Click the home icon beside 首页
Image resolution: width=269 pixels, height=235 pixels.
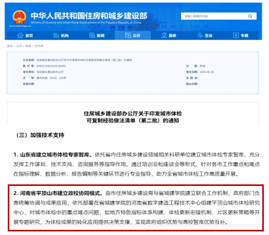20,35
